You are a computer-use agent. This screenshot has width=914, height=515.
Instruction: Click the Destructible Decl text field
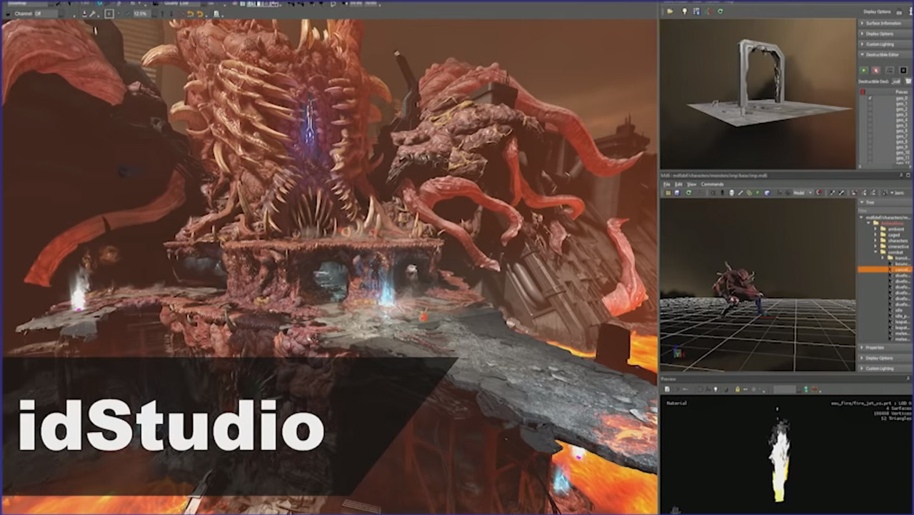896,81
